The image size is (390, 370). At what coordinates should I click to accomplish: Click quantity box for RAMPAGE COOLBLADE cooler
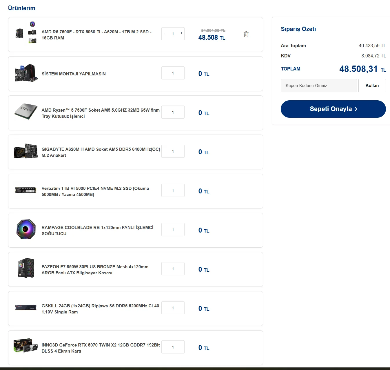point(173,230)
